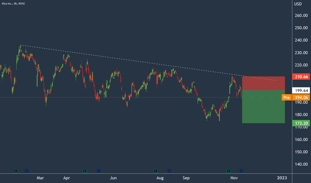Select the dividend D marker between Aug and Sep

coord(169,171)
